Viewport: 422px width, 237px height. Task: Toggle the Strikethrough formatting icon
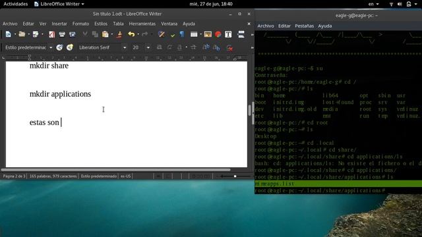193,47
